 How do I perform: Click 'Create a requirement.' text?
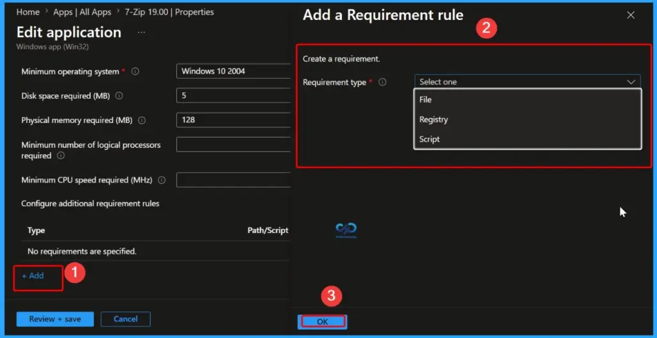[341, 59]
